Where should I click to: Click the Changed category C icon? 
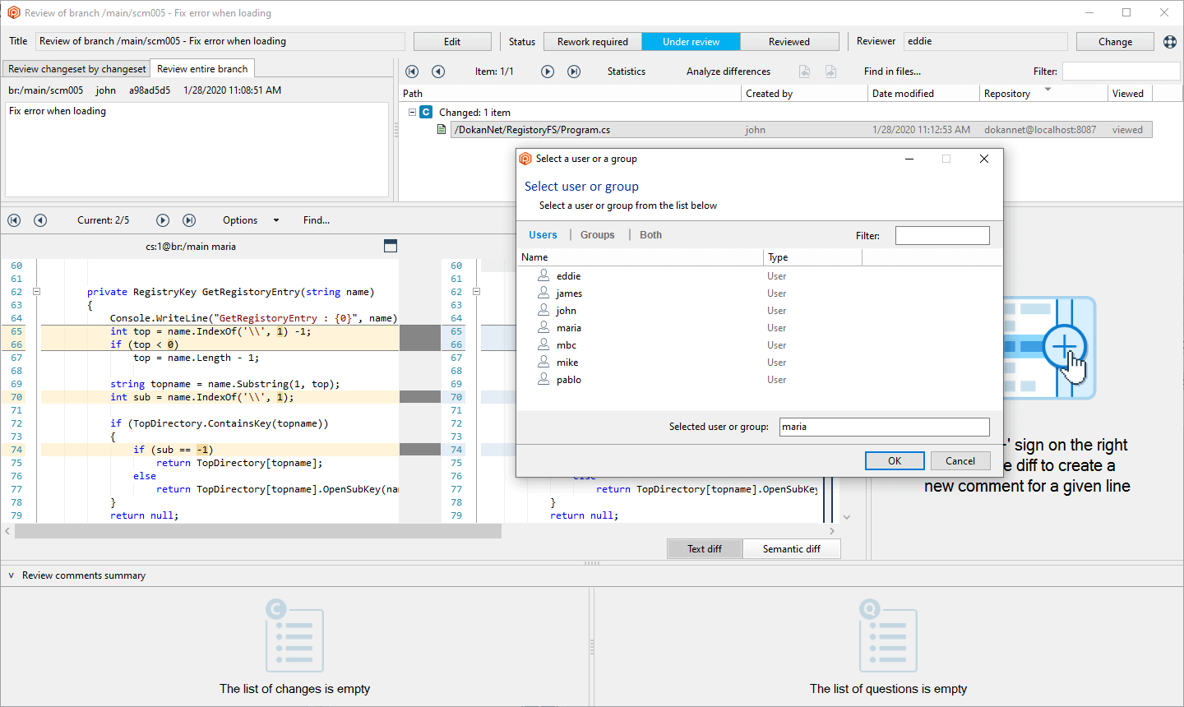point(426,112)
